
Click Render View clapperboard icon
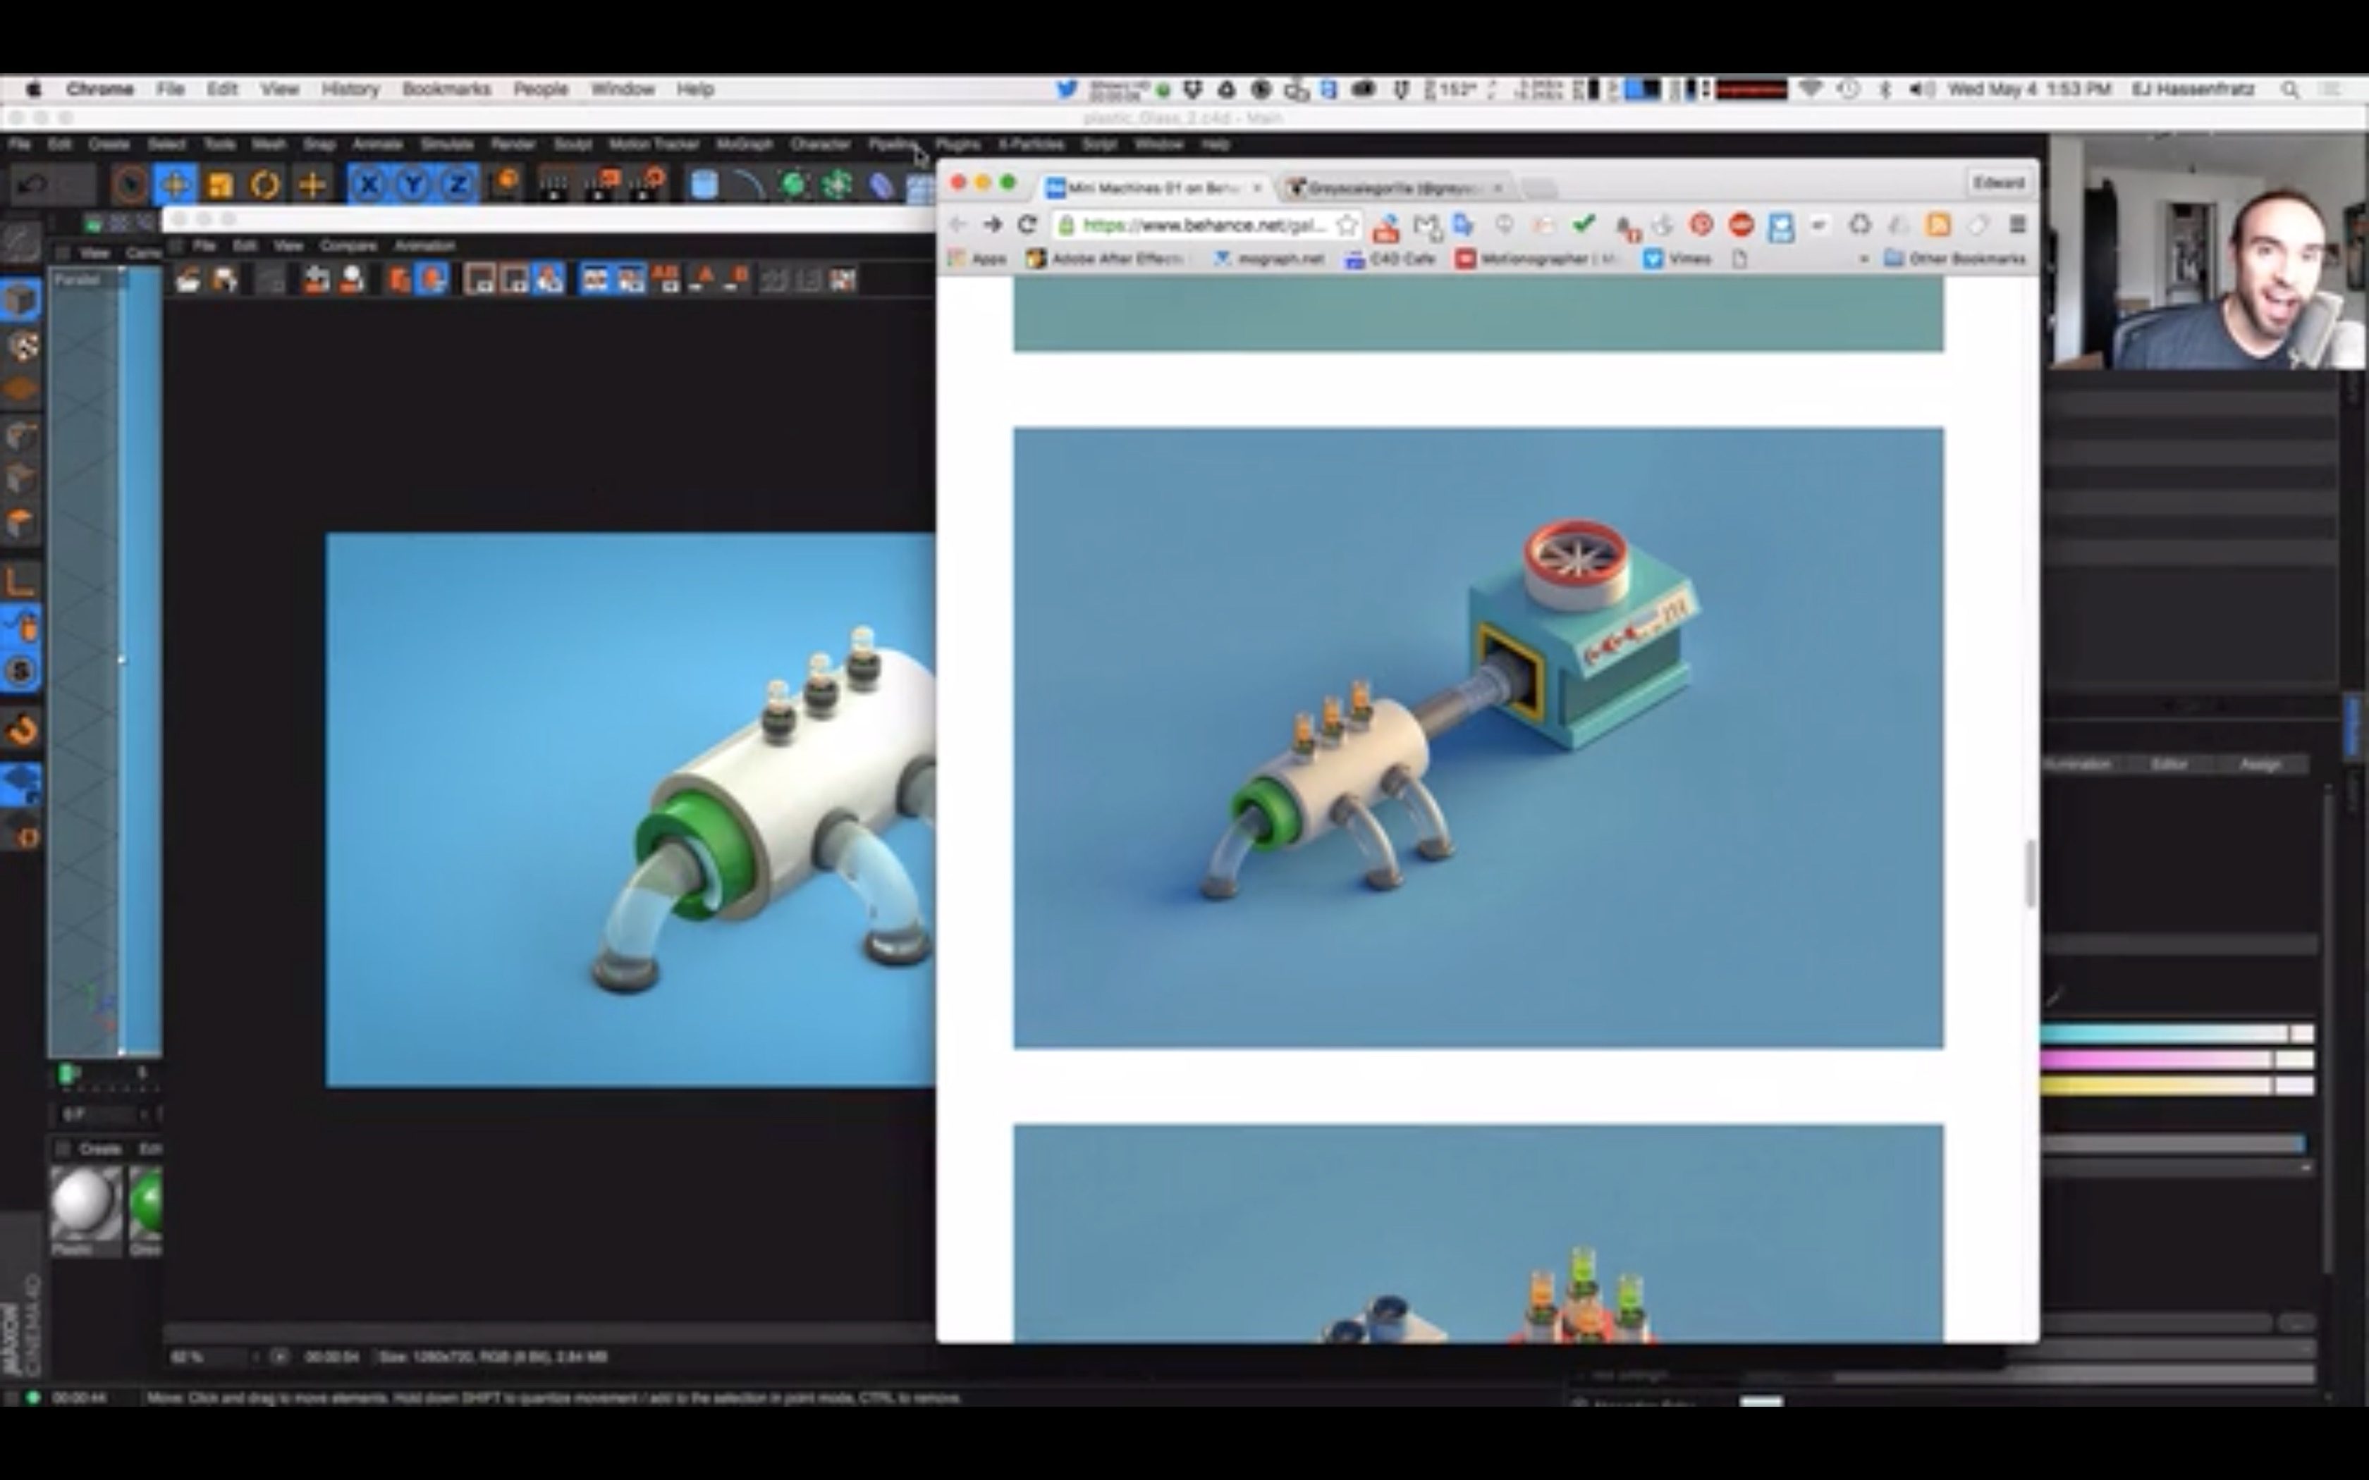click(x=554, y=185)
